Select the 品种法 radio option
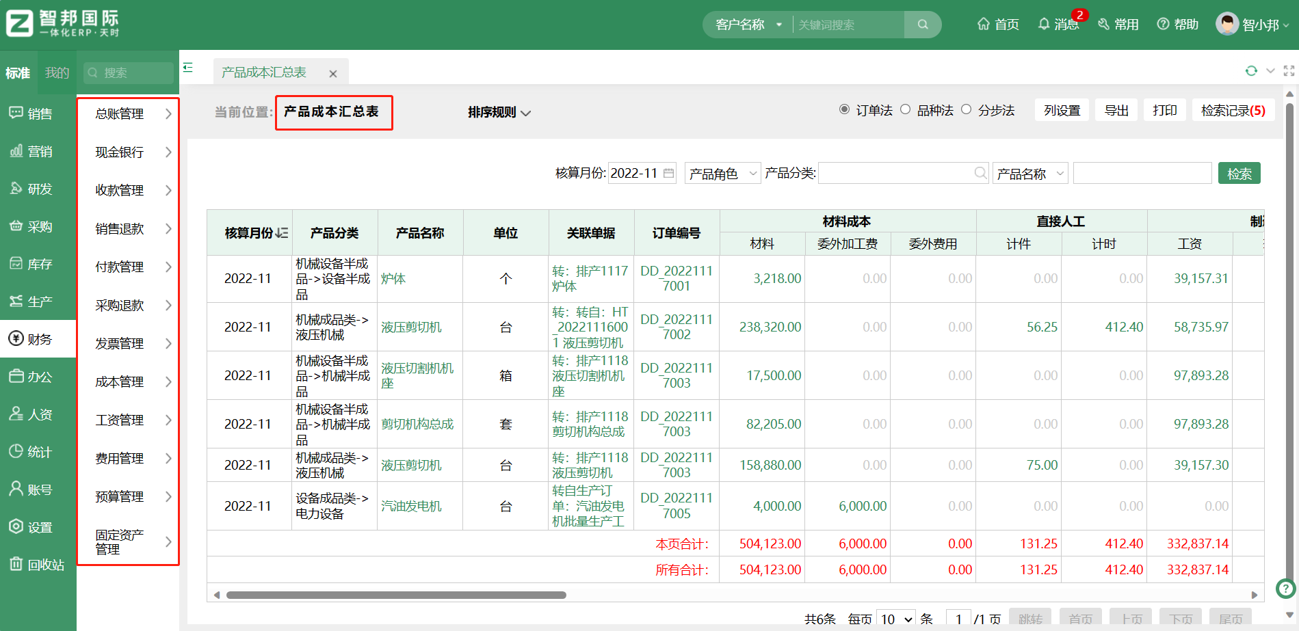 point(905,109)
